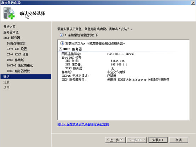Click 安装 to start installation
The height and width of the screenshot is (147, 196).
(x=158, y=140)
